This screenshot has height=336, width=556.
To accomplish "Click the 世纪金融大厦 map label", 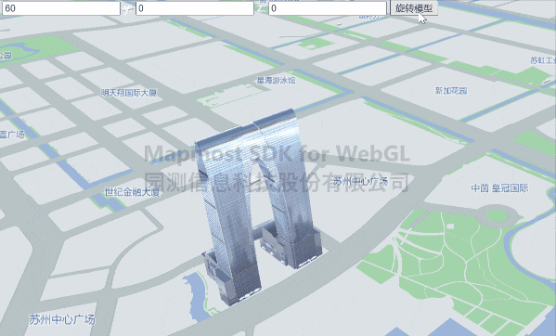I will coord(132,192).
